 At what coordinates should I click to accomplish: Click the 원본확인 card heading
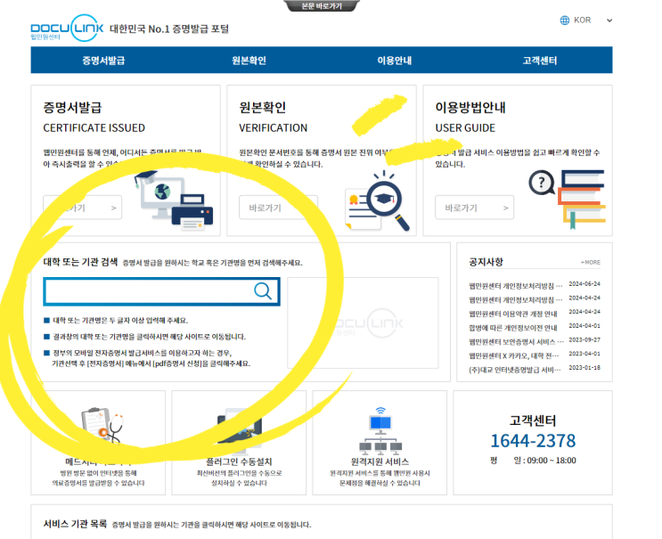tap(263, 107)
